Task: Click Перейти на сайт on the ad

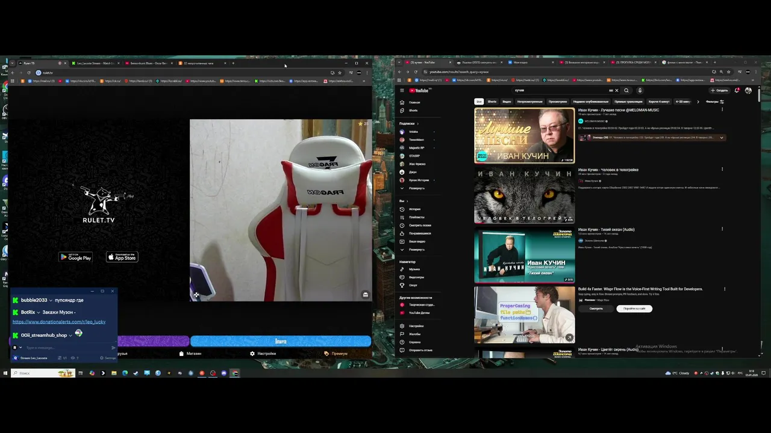Action: [x=634, y=309]
